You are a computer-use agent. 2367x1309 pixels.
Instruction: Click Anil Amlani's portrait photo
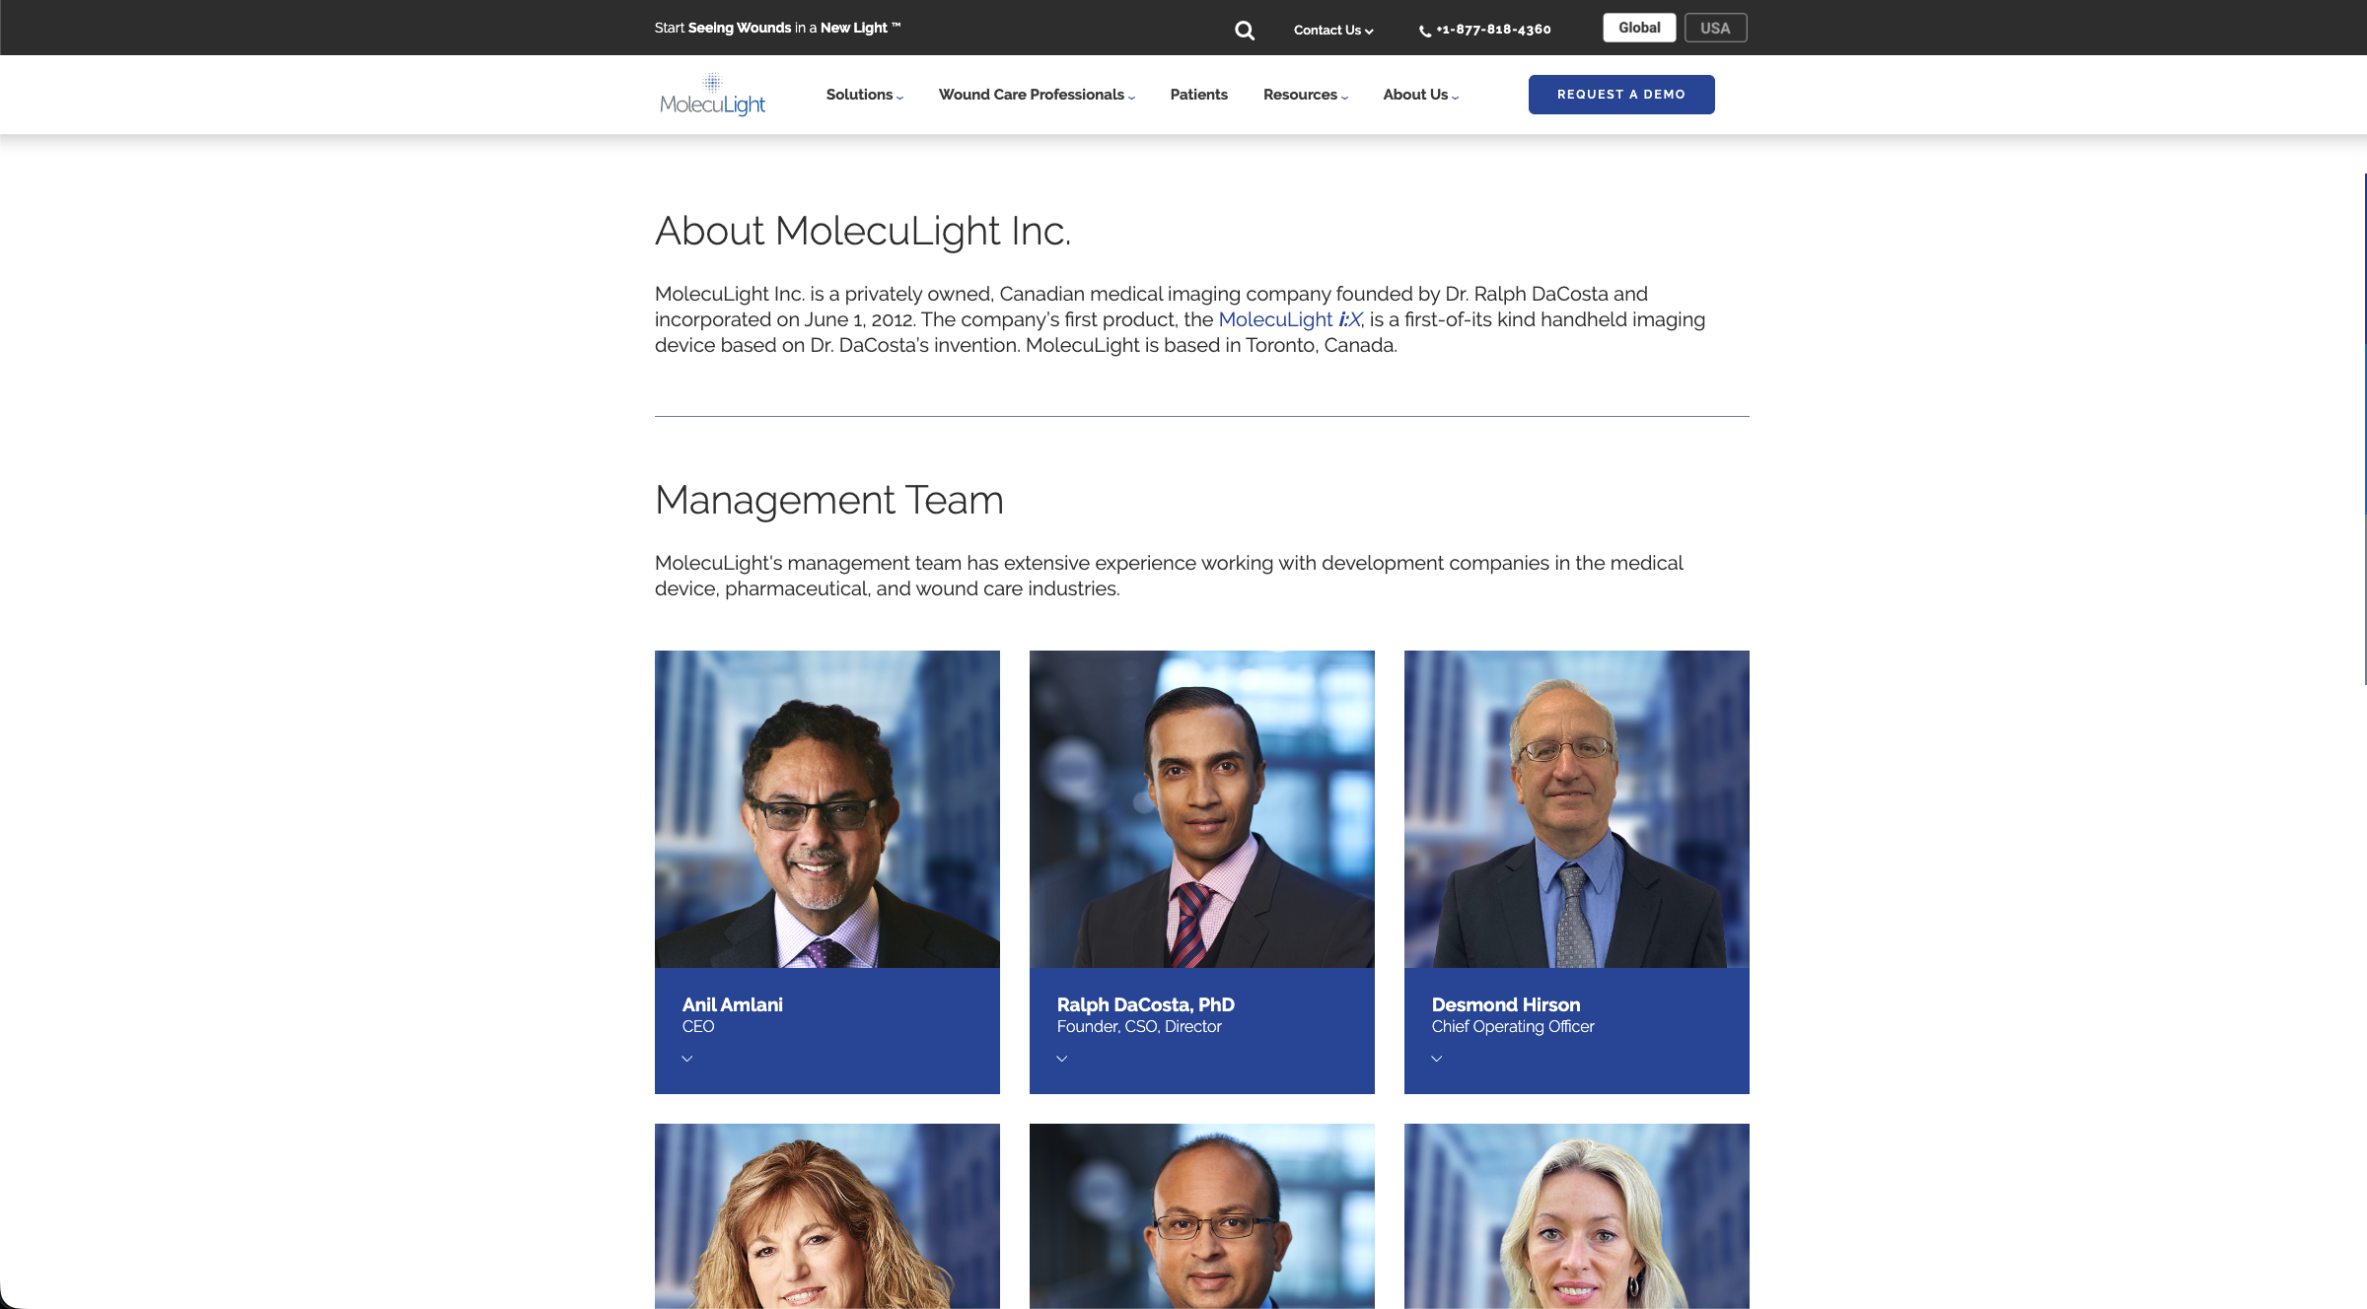click(826, 808)
